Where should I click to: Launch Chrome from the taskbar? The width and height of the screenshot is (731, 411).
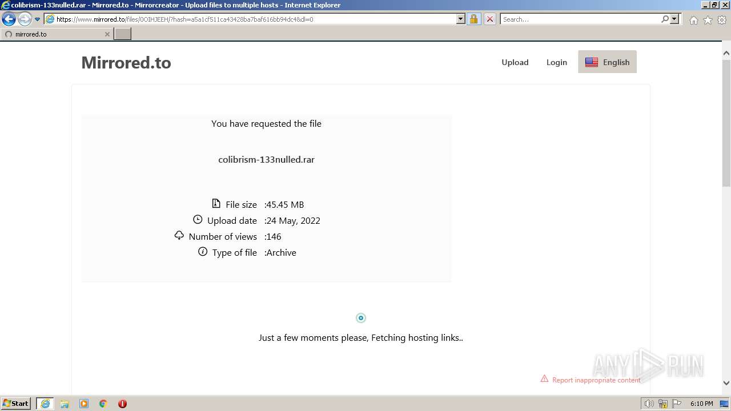click(x=103, y=404)
